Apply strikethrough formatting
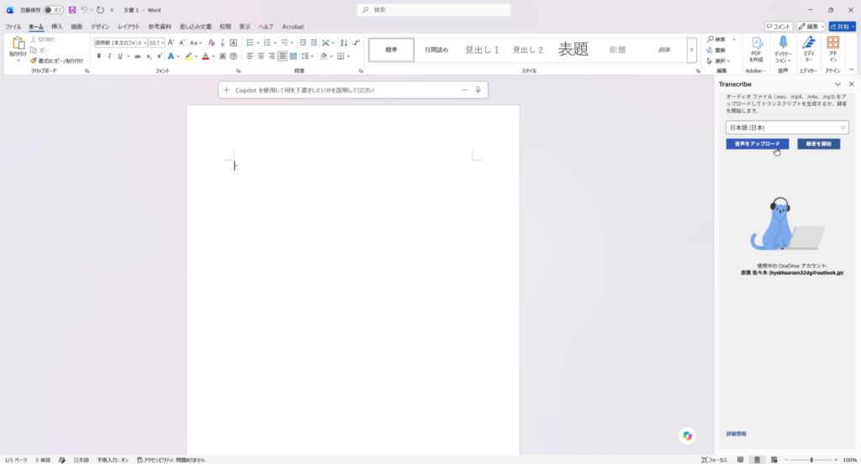861x464 pixels. tap(137, 56)
